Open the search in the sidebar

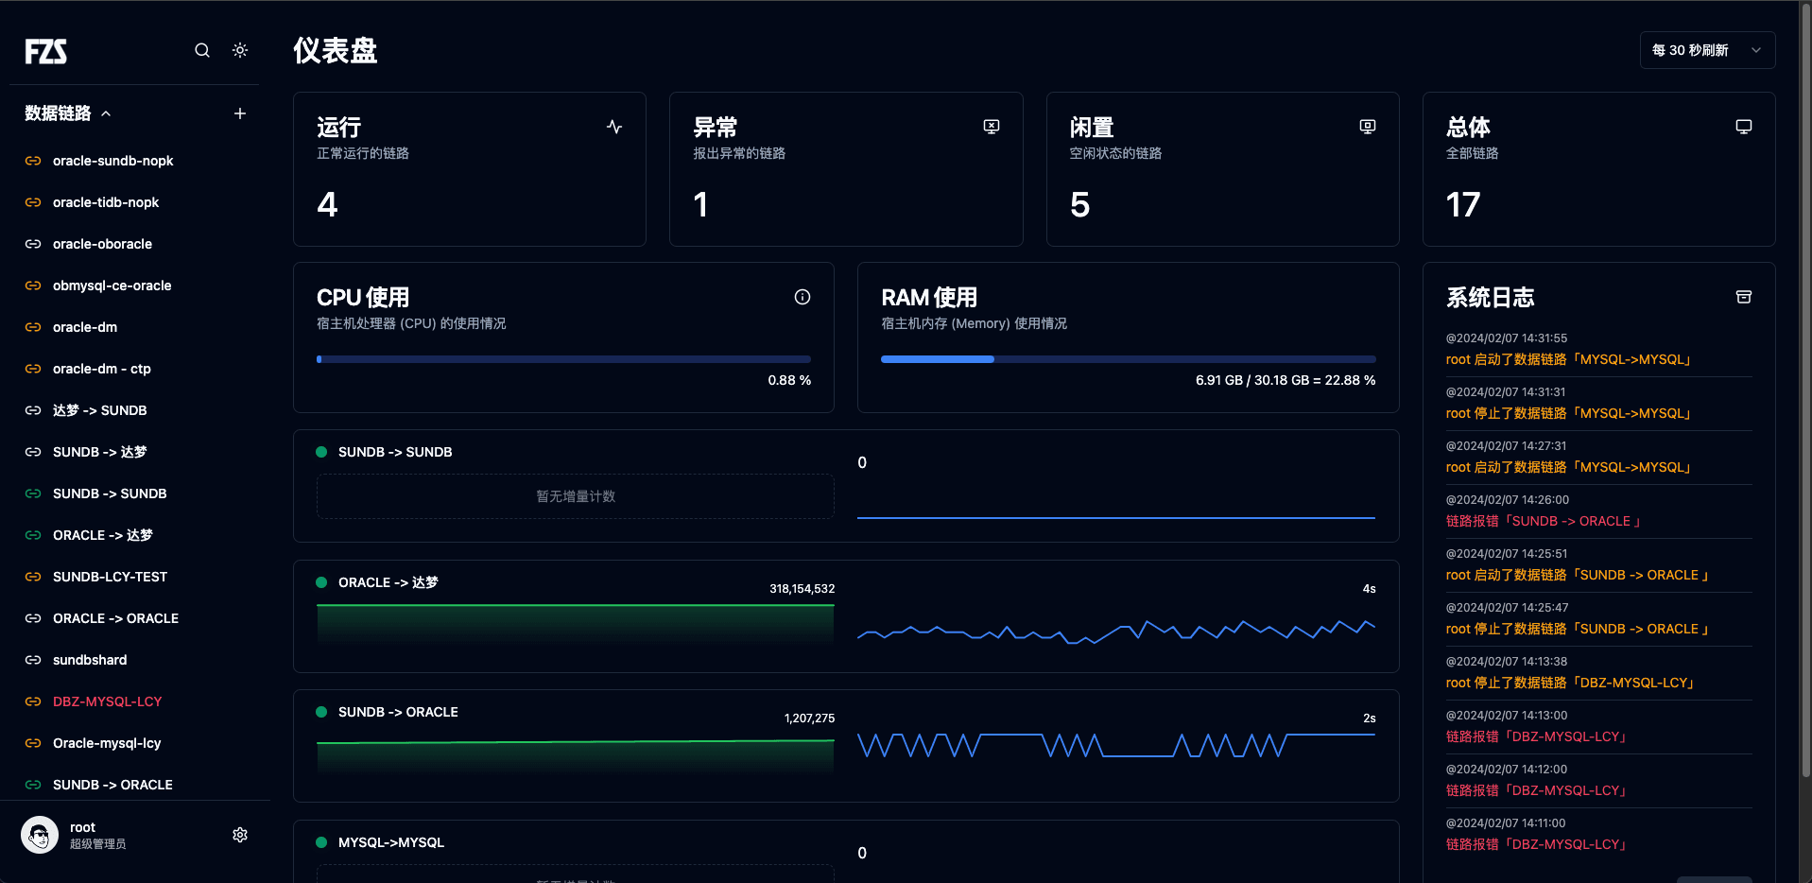pos(201,50)
